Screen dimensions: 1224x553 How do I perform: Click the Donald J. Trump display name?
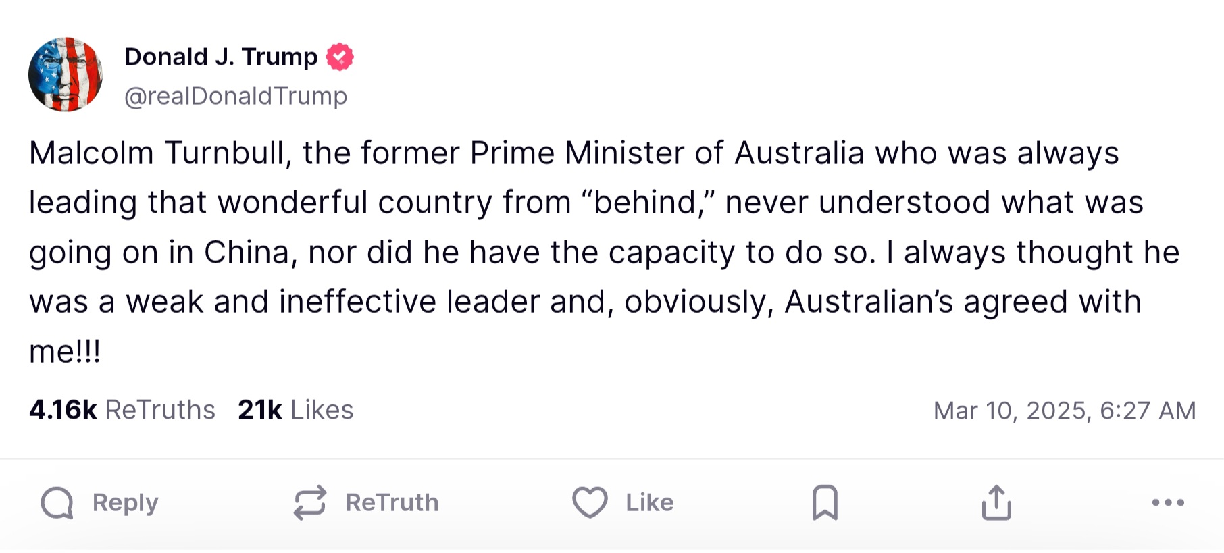pos(221,57)
